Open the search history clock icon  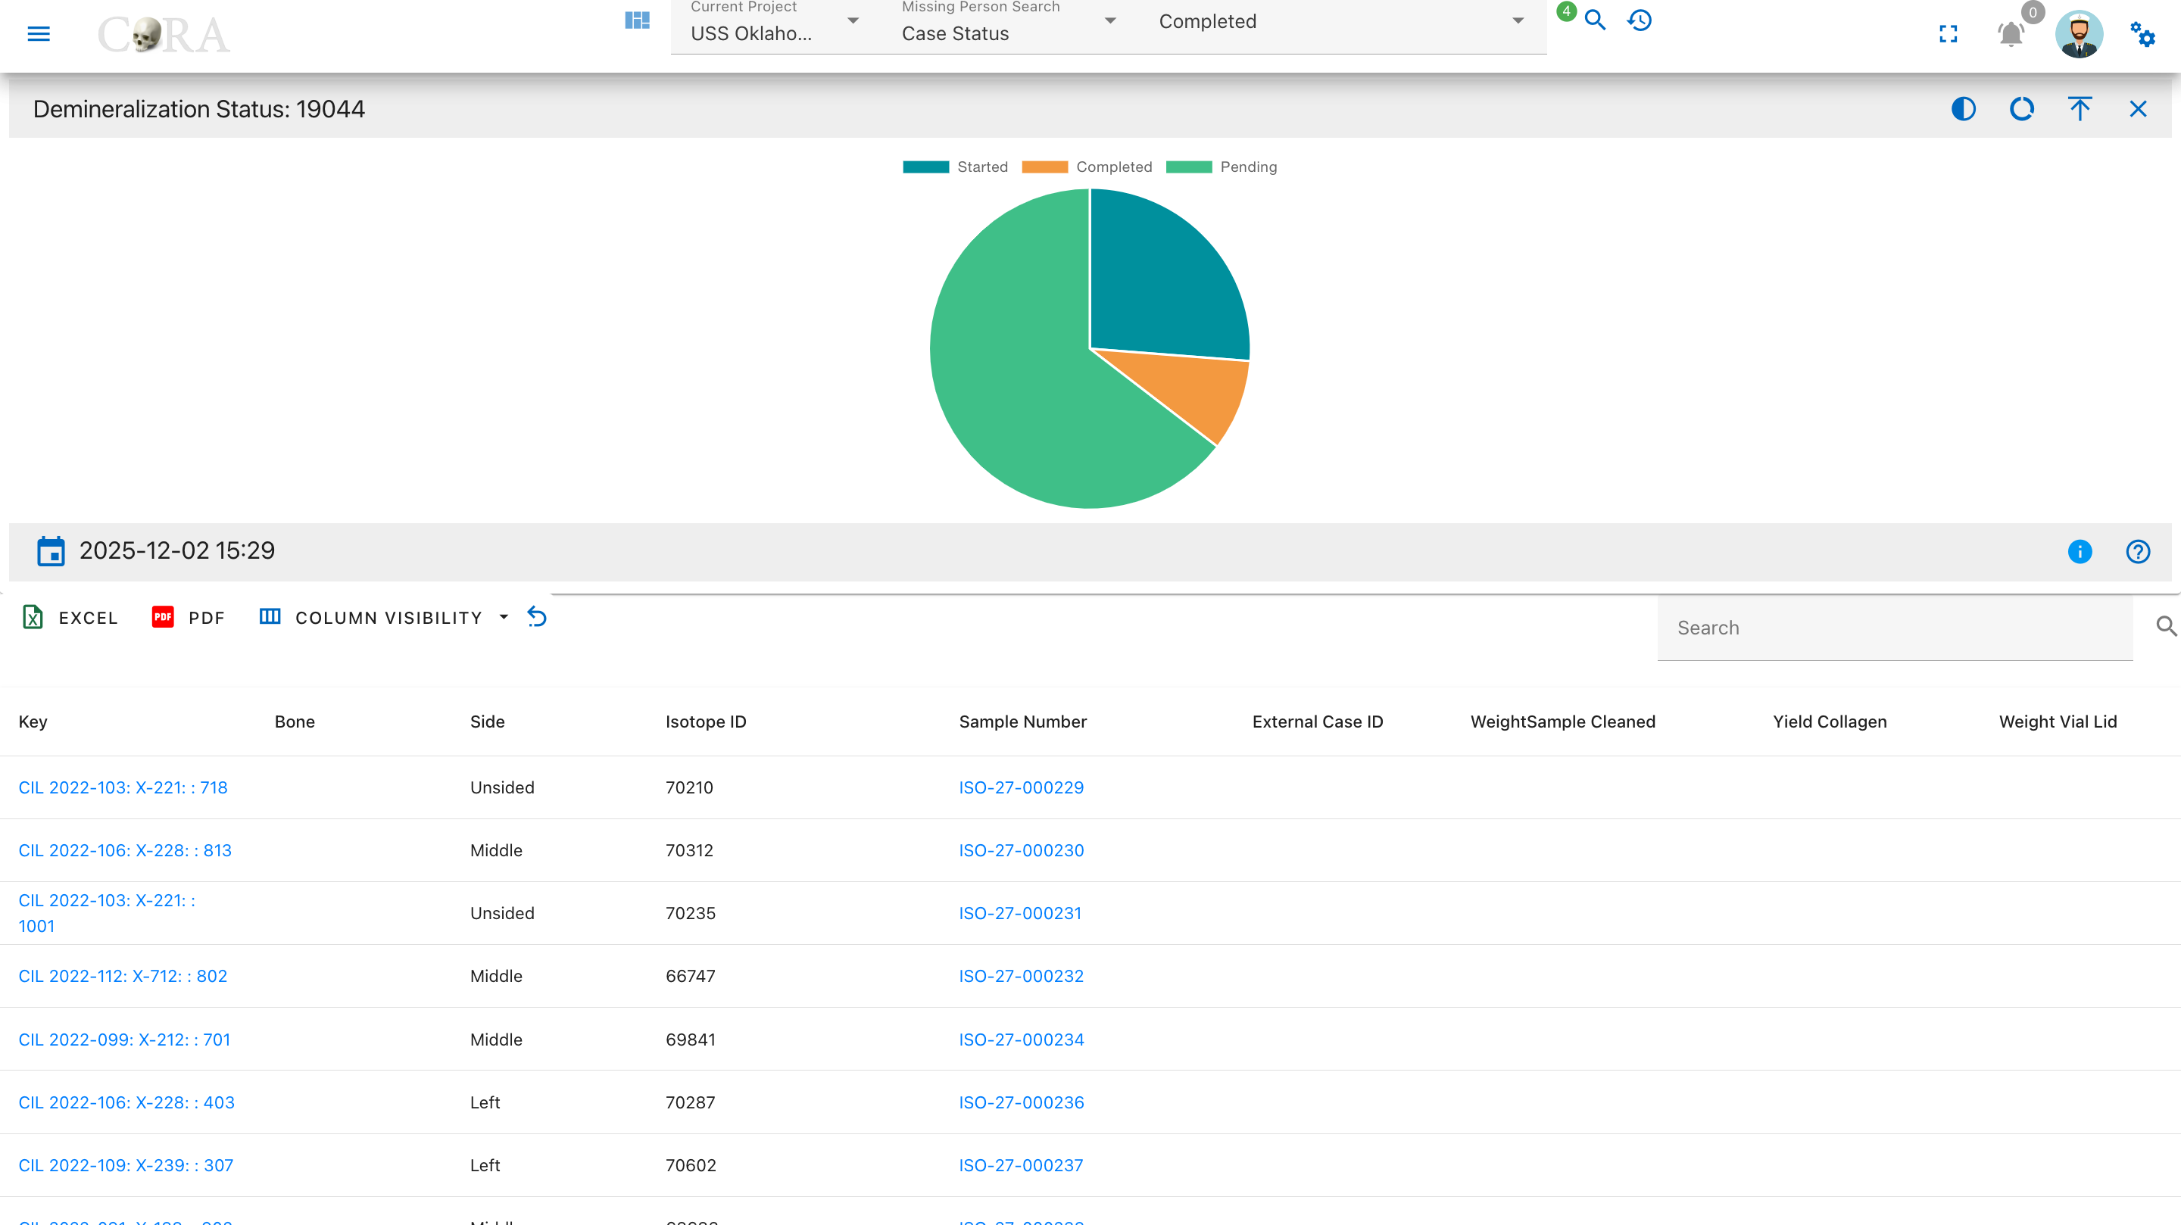click(x=1640, y=20)
